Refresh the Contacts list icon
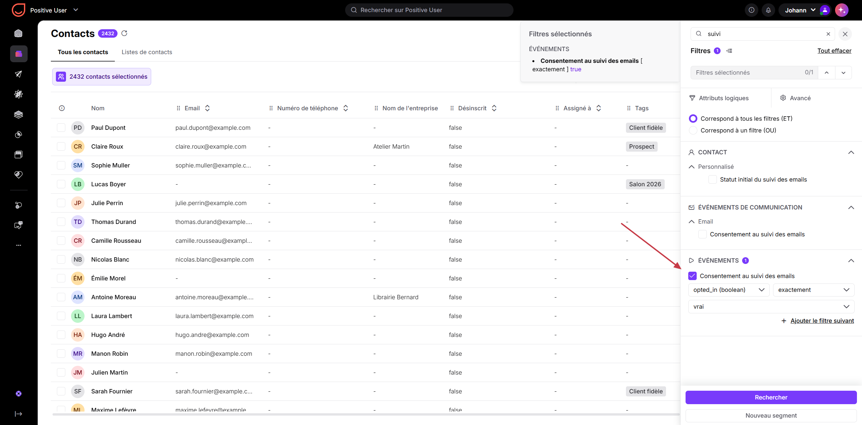The width and height of the screenshot is (862, 425). [124, 33]
